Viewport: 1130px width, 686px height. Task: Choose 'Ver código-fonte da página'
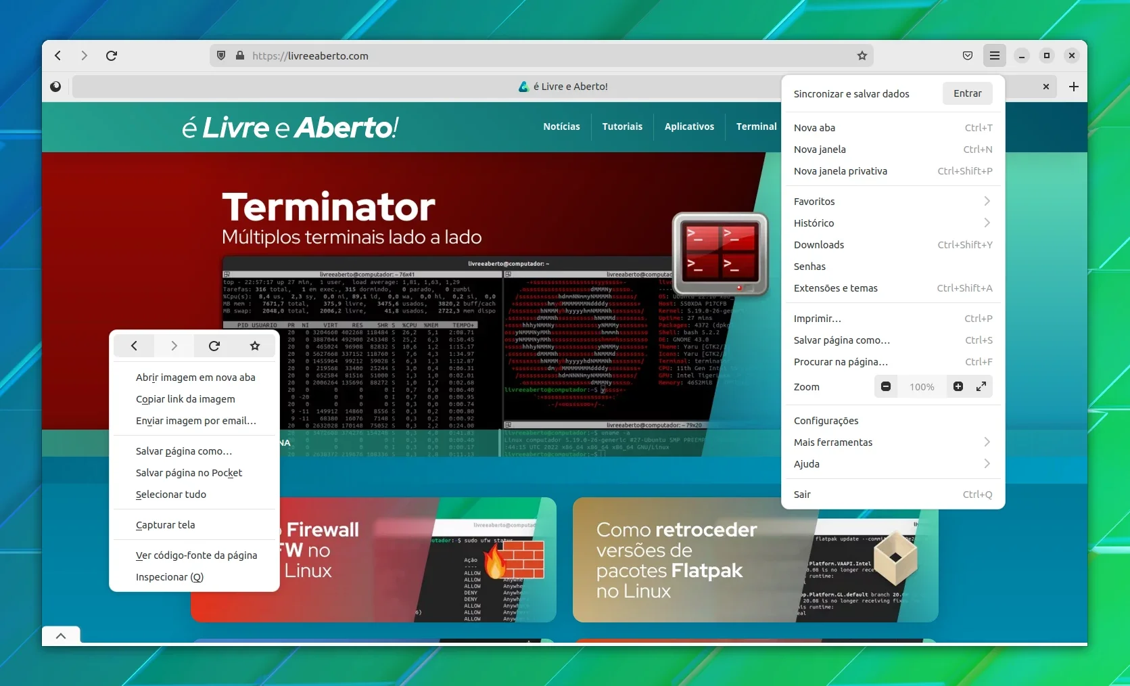(x=195, y=555)
